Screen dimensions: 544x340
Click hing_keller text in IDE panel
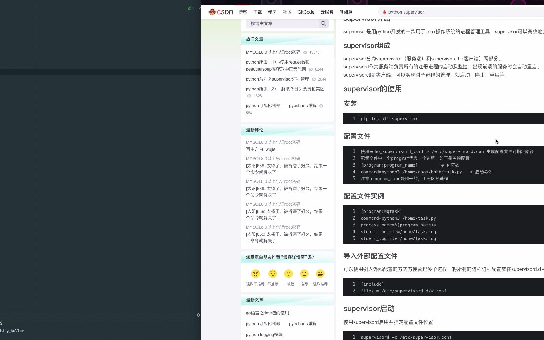pos(12,331)
